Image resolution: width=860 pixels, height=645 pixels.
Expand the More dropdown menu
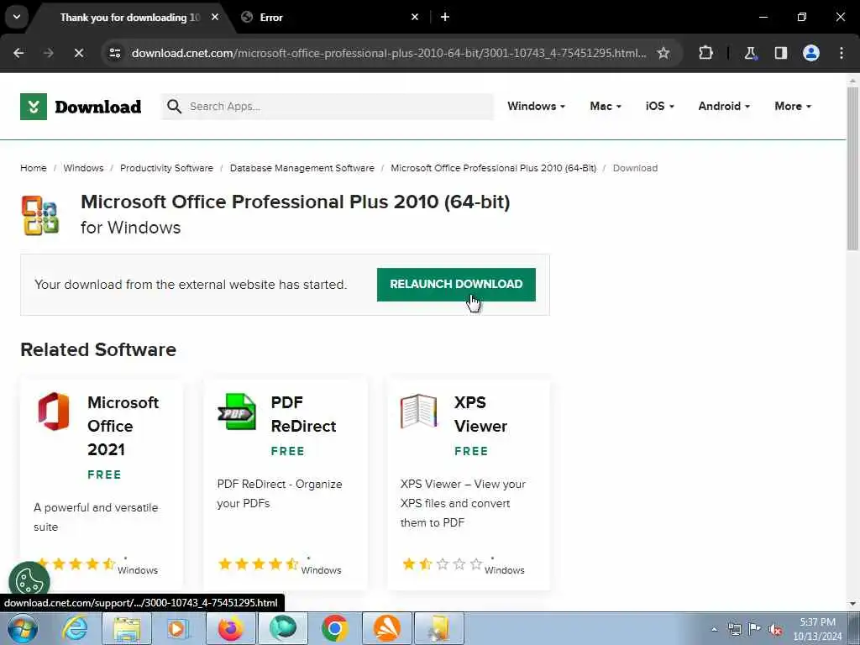tap(793, 107)
